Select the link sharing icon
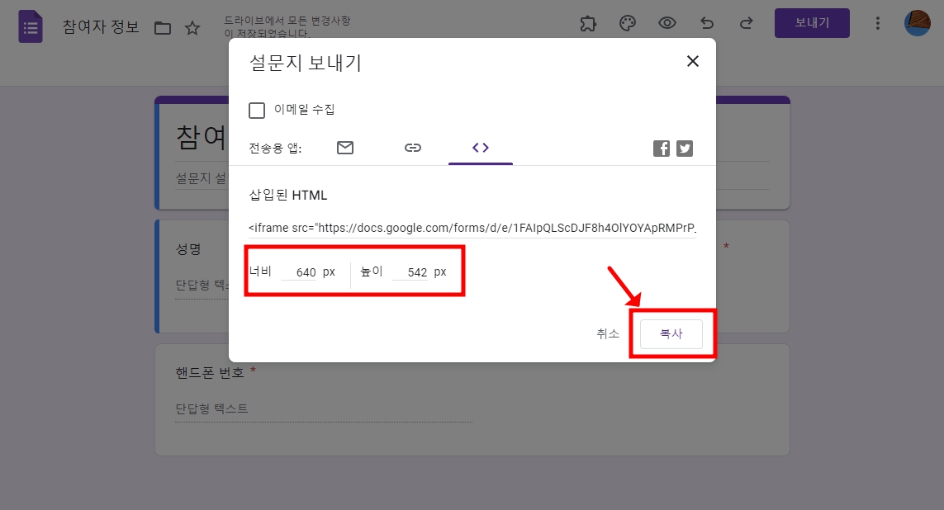 click(413, 148)
